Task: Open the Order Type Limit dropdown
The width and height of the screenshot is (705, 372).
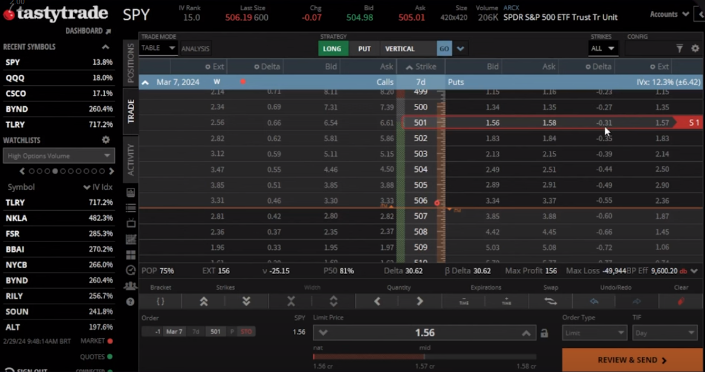Action: pos(594,333)
